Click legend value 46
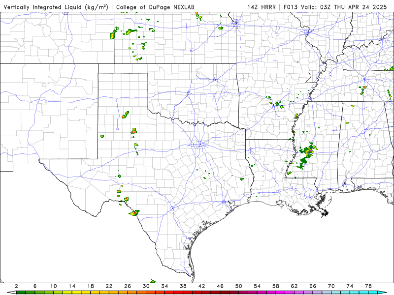 220,286
